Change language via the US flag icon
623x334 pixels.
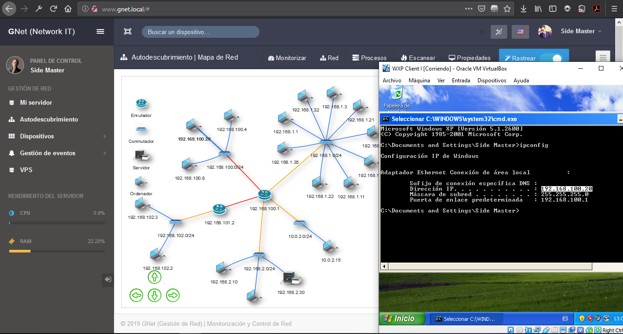coord(520,31)
